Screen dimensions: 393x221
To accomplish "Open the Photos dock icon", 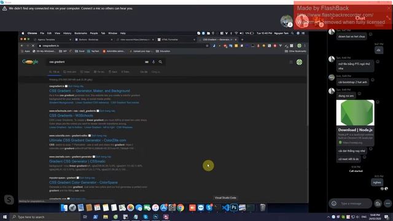I will tap(130, 207).
